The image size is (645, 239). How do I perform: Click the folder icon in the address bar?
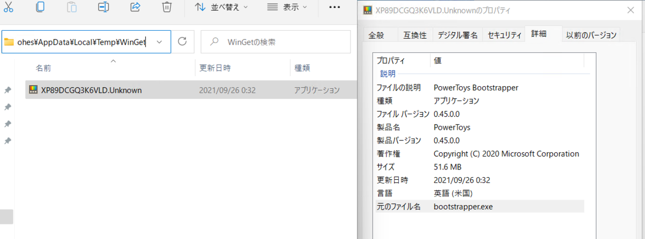(9, 42)
